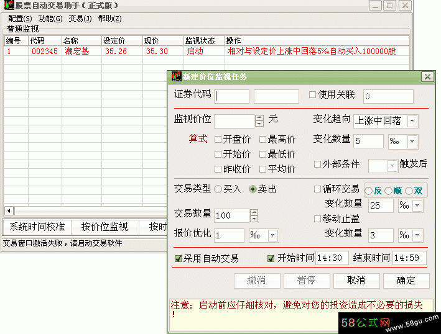This screenshot has width=441, height=334.
Task: Click the 开始时间 field 14:30
Action: 332,258
